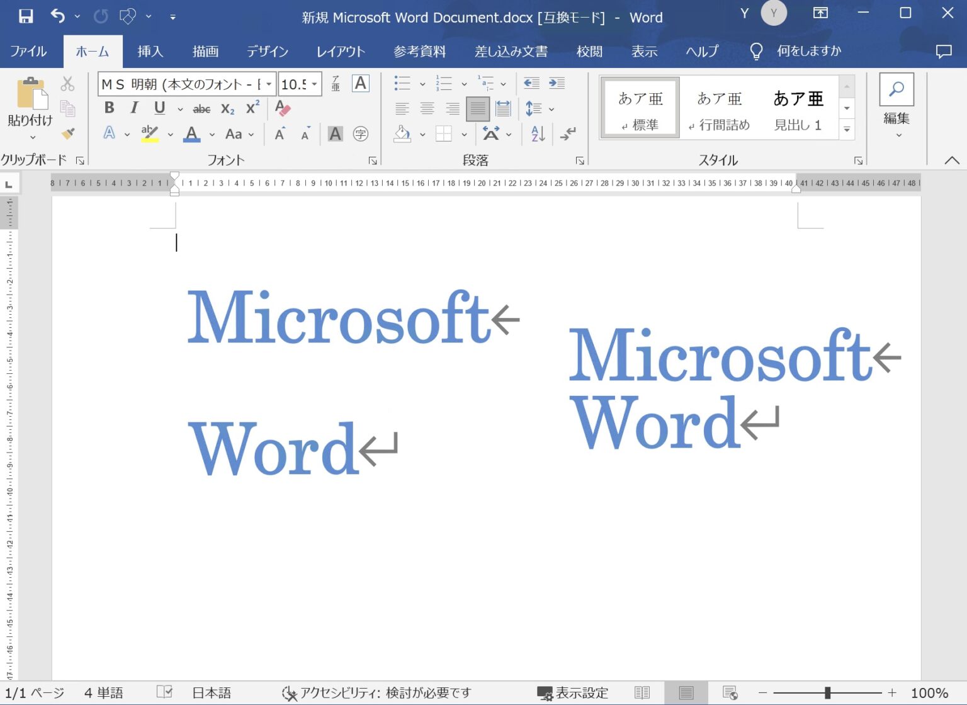Viewport: 967px width, 705px height.
Task: Click the Clear All Formatting eraser icon
Action: (283, 108)
